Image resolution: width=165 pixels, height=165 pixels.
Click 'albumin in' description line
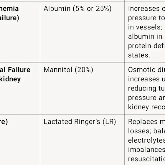145,37
